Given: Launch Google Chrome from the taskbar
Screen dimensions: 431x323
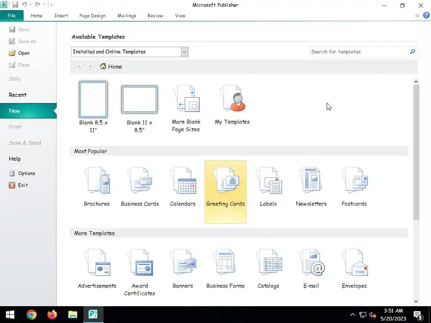Looking at the screenshot, I should (32, 315).
